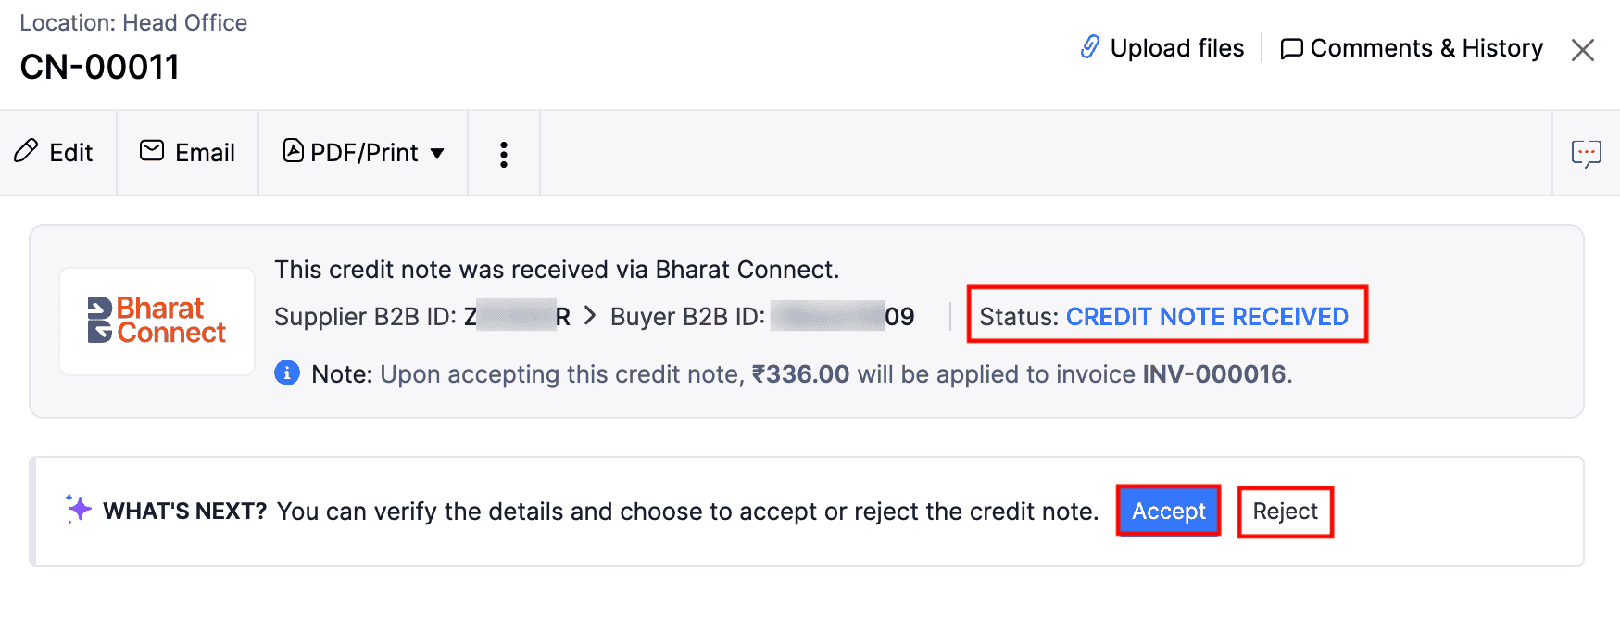The width and height of the screenshot is (1620, 619).
Task: Click the Bharat Connect logo
Action: (x=156, y=320)
